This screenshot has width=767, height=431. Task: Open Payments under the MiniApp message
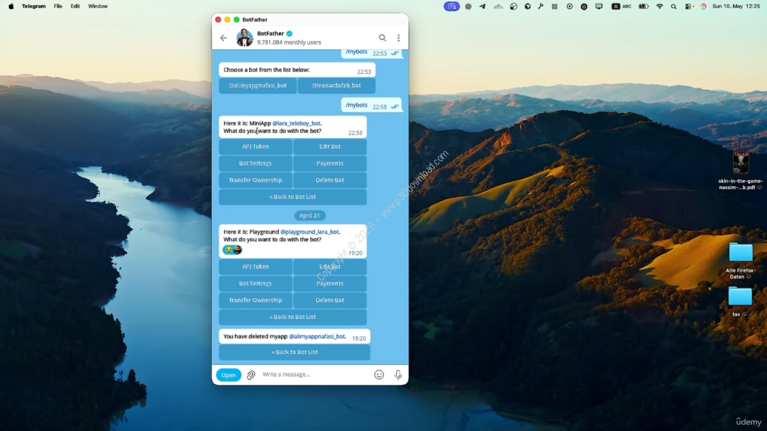point(330,163)
